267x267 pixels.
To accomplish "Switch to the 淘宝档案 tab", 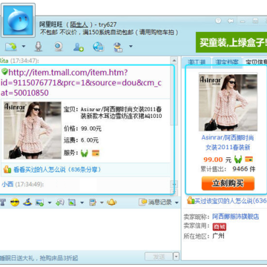I will tap(227, 62).
